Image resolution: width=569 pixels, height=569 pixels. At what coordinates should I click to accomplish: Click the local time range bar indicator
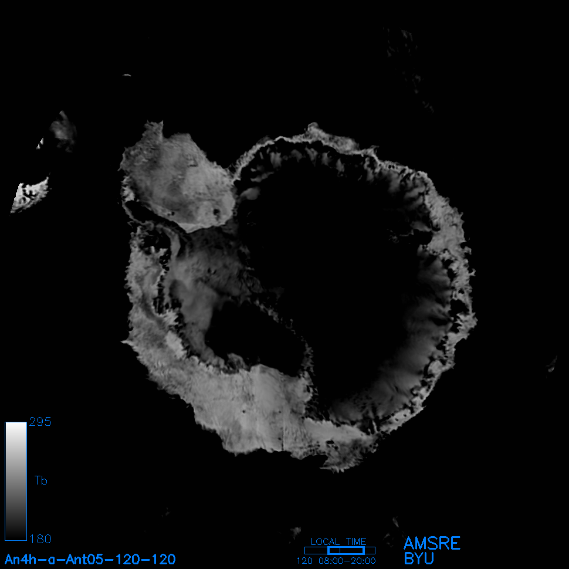(340, 550)
